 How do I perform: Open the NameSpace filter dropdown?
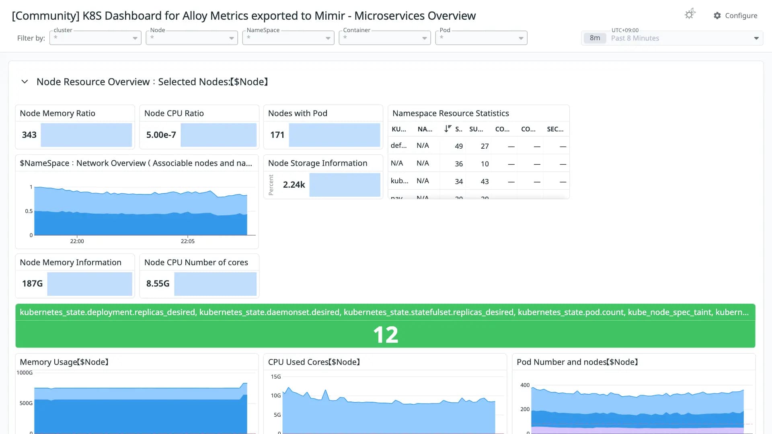click(288, 38)
